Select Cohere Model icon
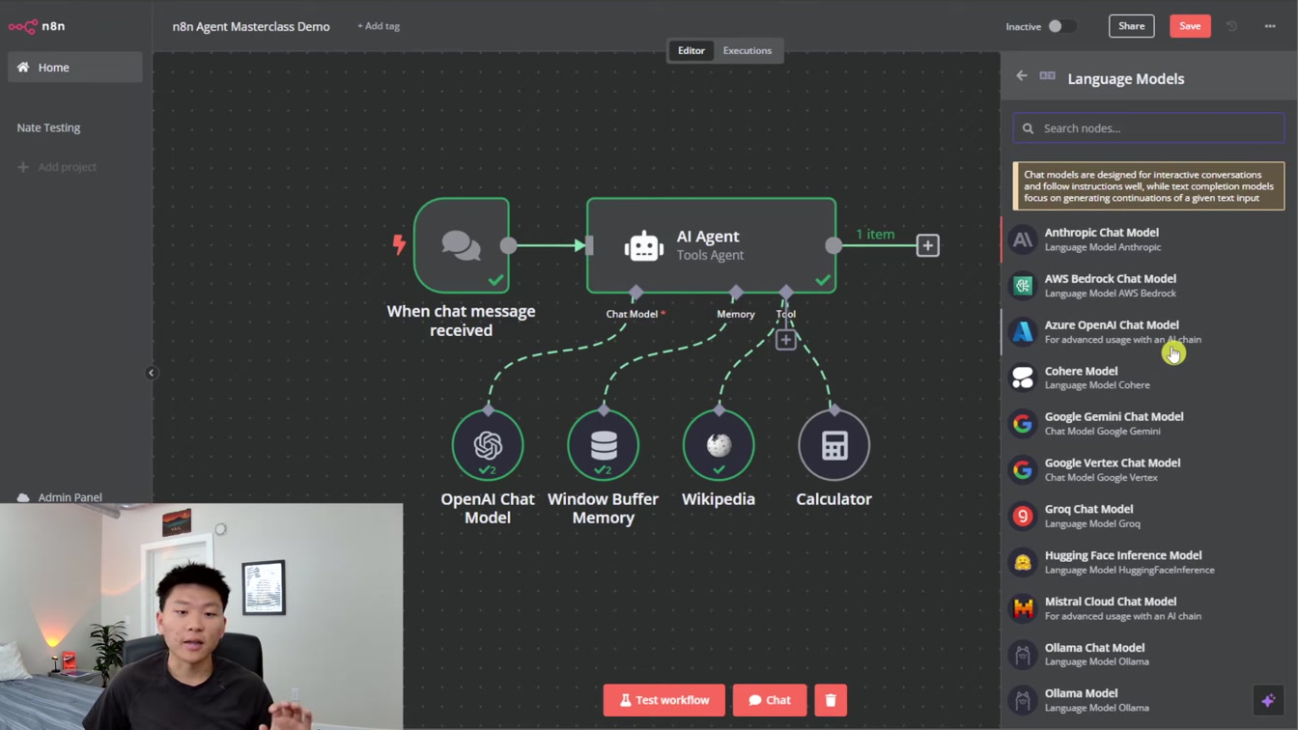The width and height of the screenshot is (1298, 730). (x=1023, y=378)
